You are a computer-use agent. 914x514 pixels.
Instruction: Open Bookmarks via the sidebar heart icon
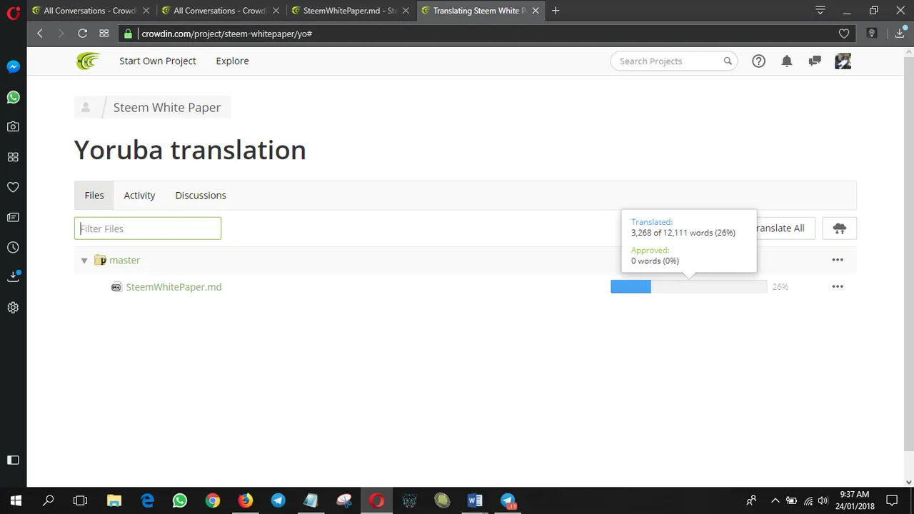pyautogui.click(x=13, y=187)
